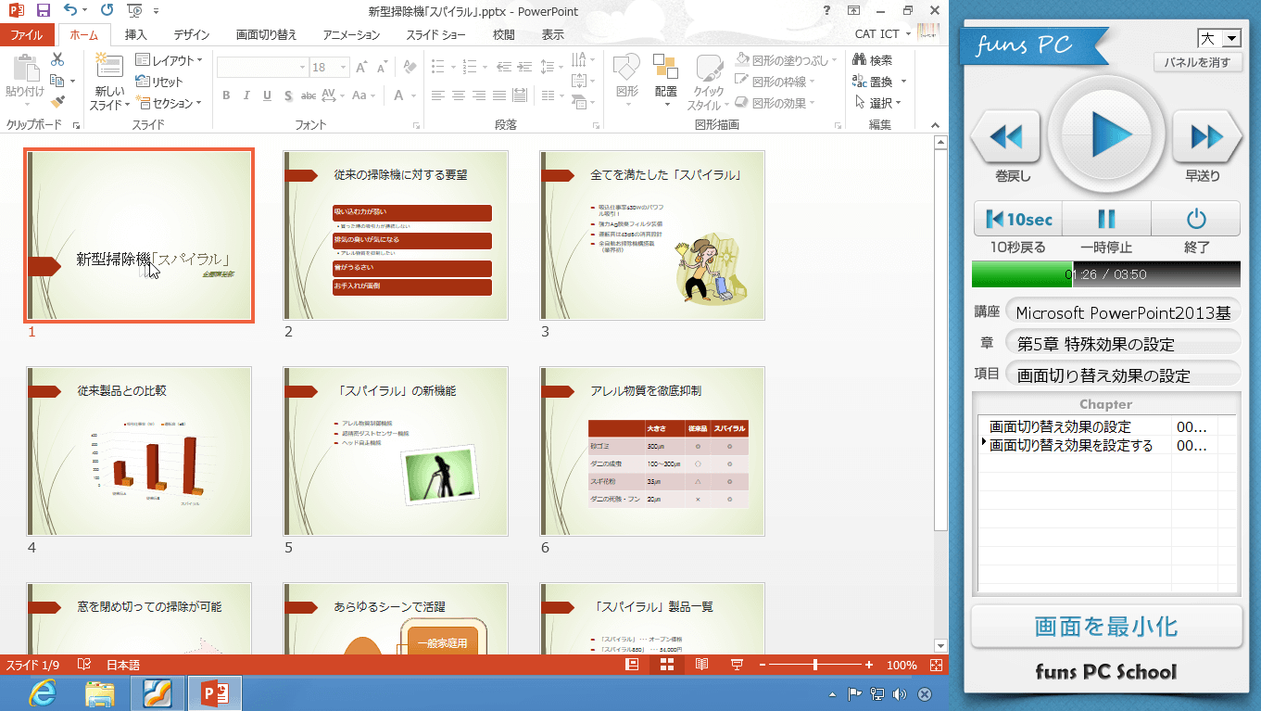Open the レイアウト dropdown

[x=166, y=59]
